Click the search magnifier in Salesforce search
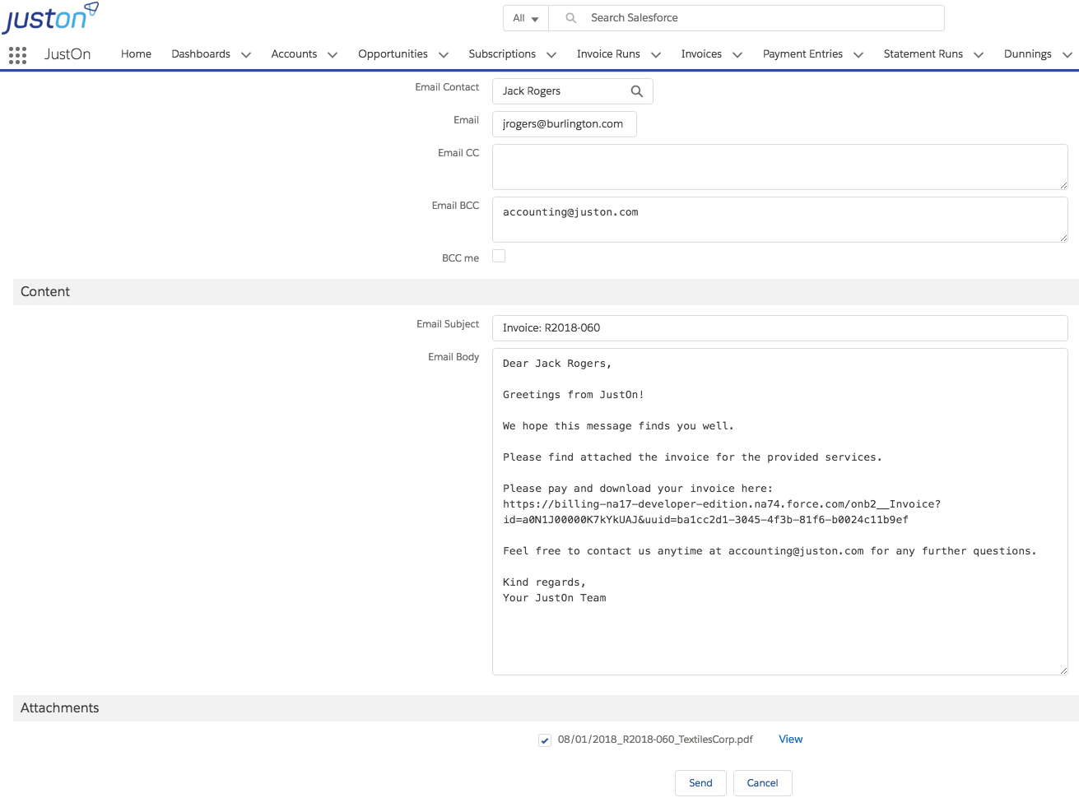The width and height of the screenshot is (1079, 807). 570,18
